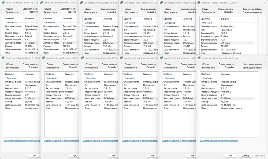
Task: Click the installer icon in Setup Toraverb 2 title bar
Action: [199, 58]
